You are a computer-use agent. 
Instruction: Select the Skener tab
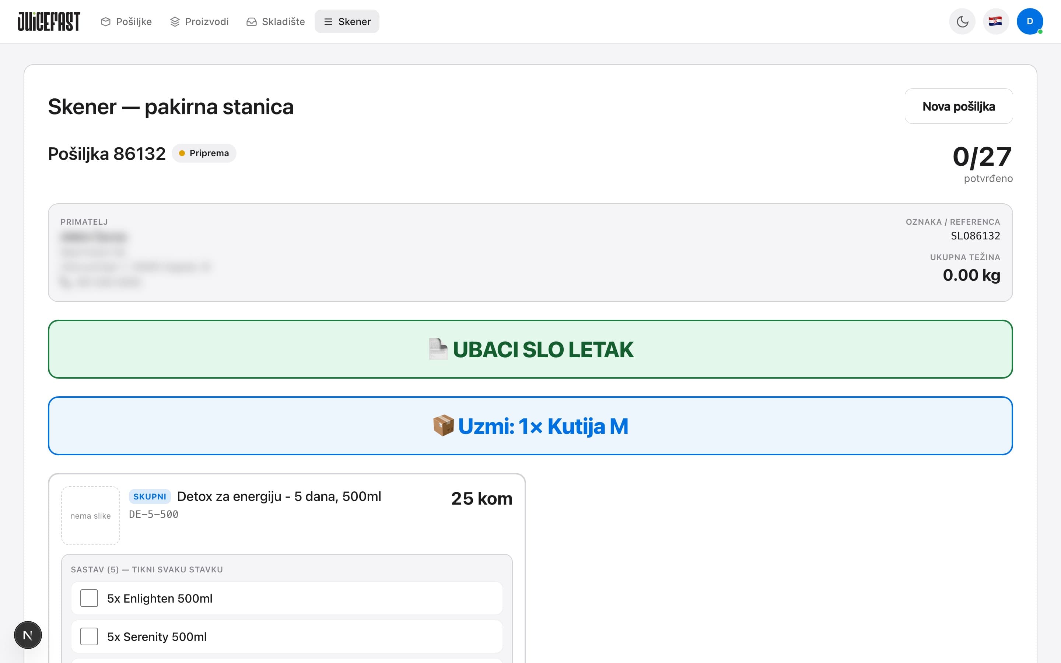pos(347,21)
